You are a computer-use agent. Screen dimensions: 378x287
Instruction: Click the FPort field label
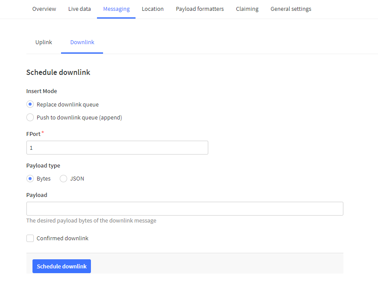click(x=34, y=134)
